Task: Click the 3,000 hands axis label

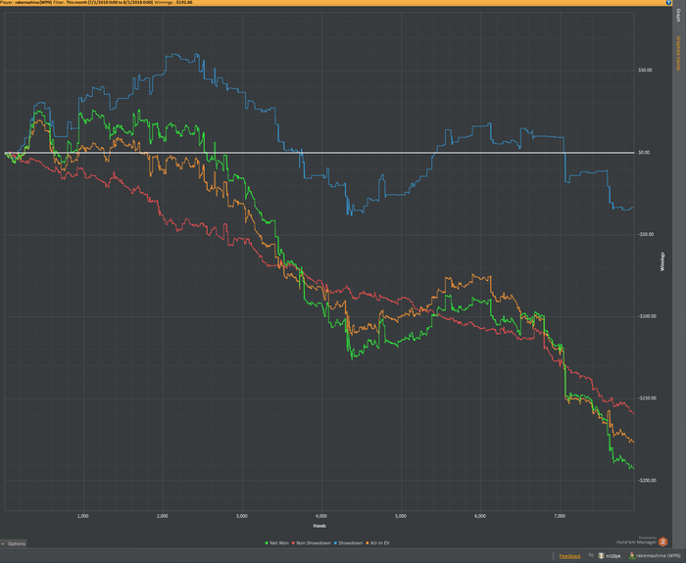Action: point(242,516)
